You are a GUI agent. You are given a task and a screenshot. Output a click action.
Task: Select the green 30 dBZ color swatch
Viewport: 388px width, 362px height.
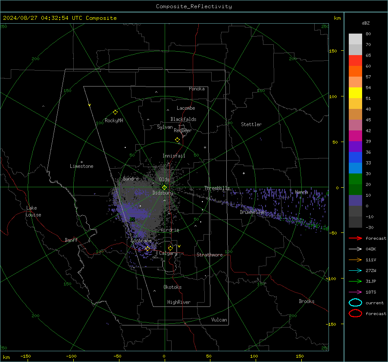[x=355, y=179]
